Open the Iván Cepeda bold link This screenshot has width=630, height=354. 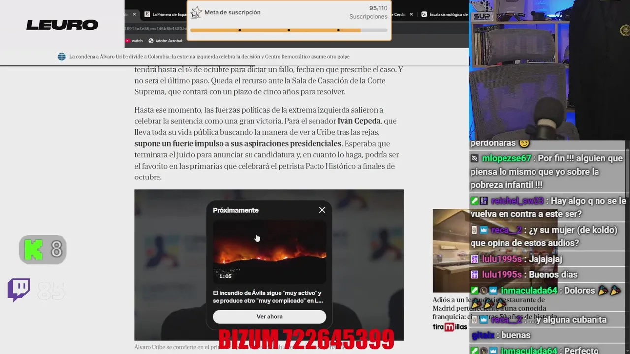click(359, 121)
